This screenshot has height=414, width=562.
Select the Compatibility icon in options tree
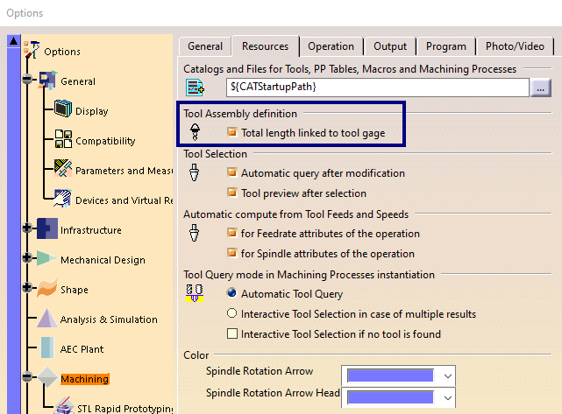pyautogui.click(x=63, y=140)
